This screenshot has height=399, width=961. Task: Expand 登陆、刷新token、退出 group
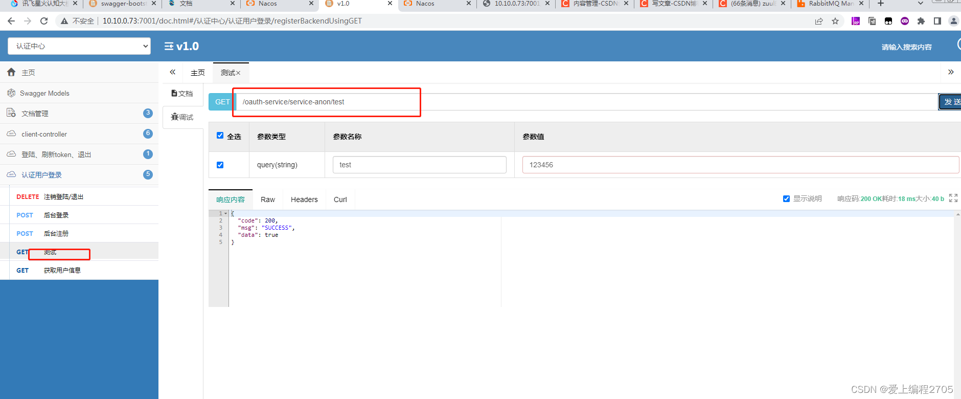tap(79, 154)
